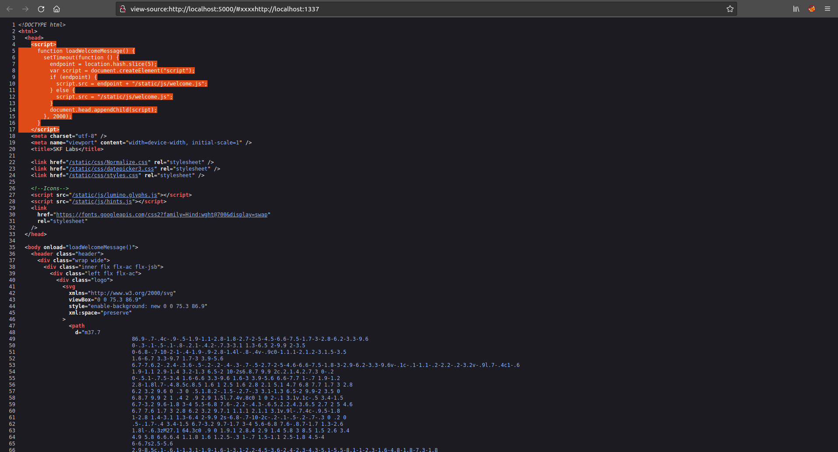Click the div class="logo" line
This screenshot has height=452, width=838.
[x=85, y=280]
